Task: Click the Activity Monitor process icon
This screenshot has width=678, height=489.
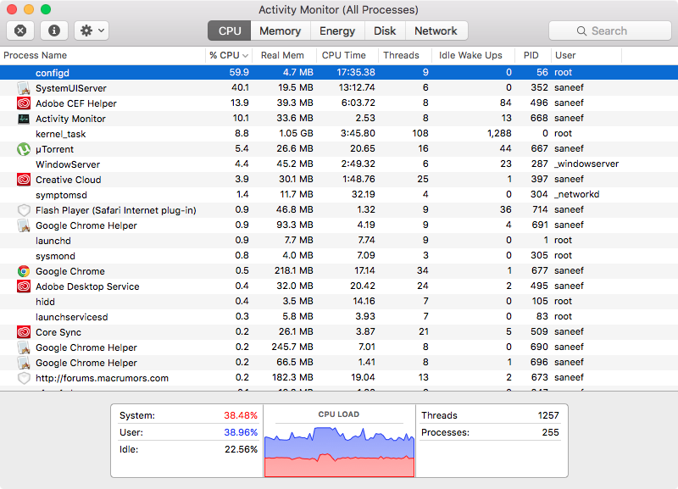Action: coord(24,119)
